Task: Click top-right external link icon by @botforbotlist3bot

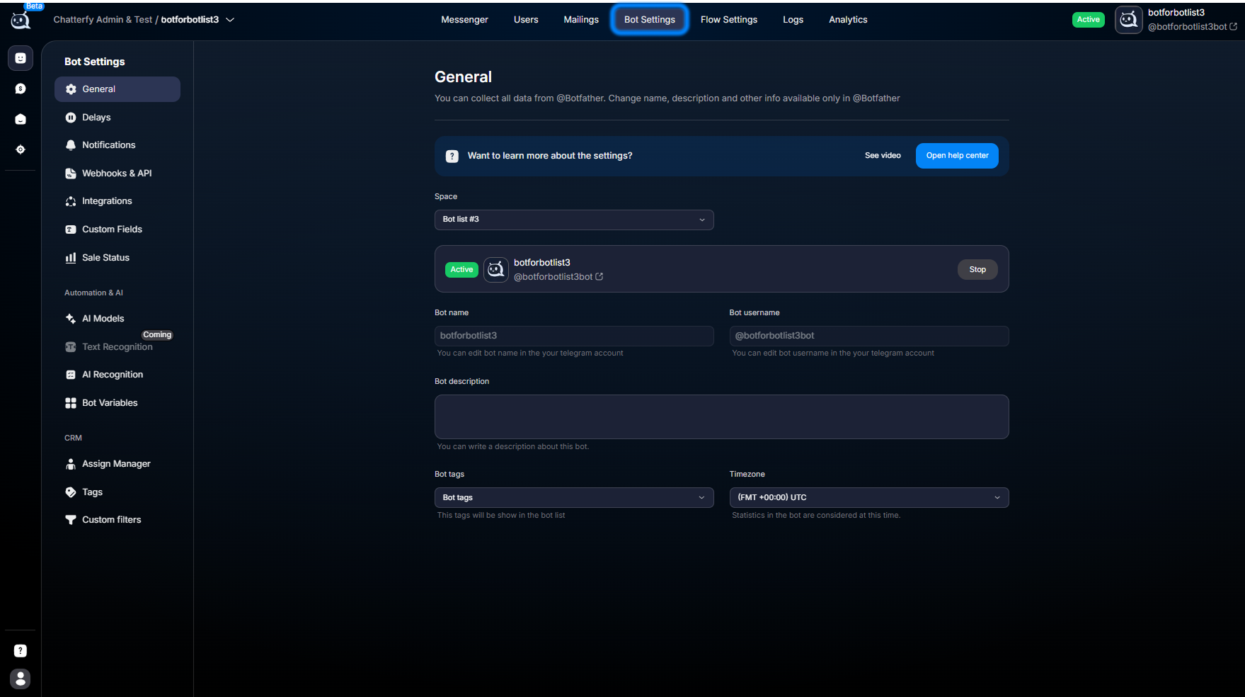Action: (1234, 27)
